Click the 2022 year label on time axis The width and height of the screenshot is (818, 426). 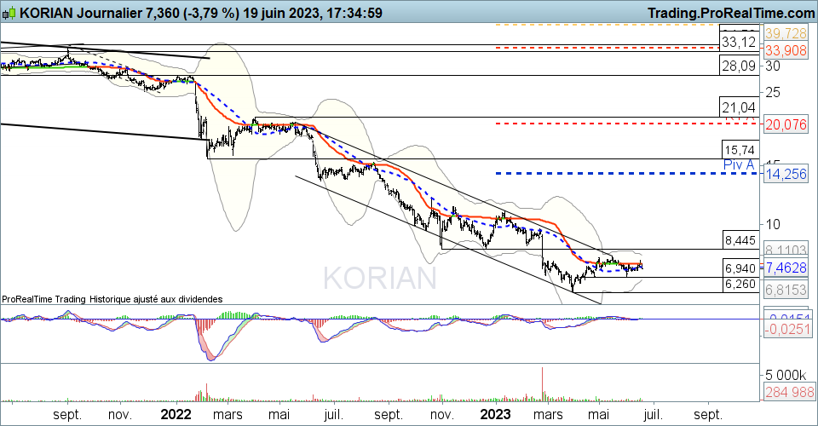176,415
